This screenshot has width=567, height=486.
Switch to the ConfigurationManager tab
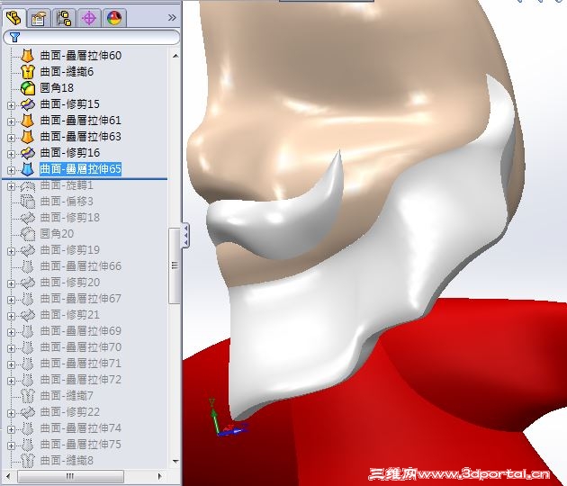64,18
